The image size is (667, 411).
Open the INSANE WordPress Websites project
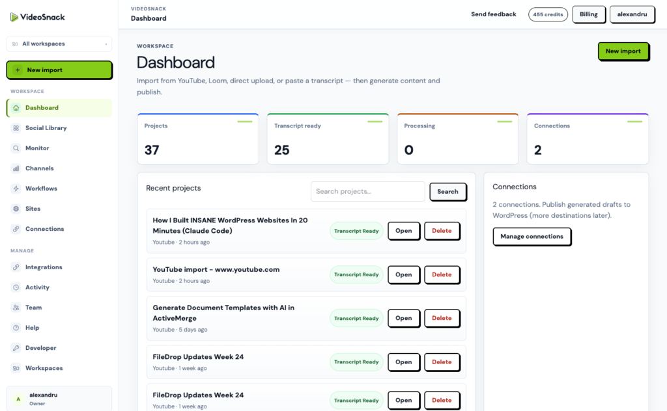coord(404,231)
